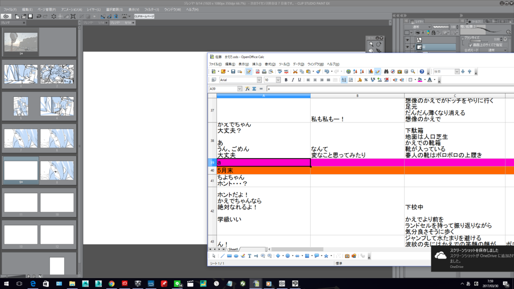Open Calc データ(D) menu

(x=298, y=64)
